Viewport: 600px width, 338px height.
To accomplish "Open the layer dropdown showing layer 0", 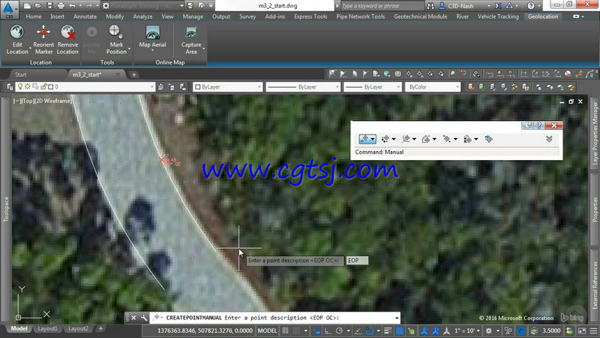I will 85,87.
